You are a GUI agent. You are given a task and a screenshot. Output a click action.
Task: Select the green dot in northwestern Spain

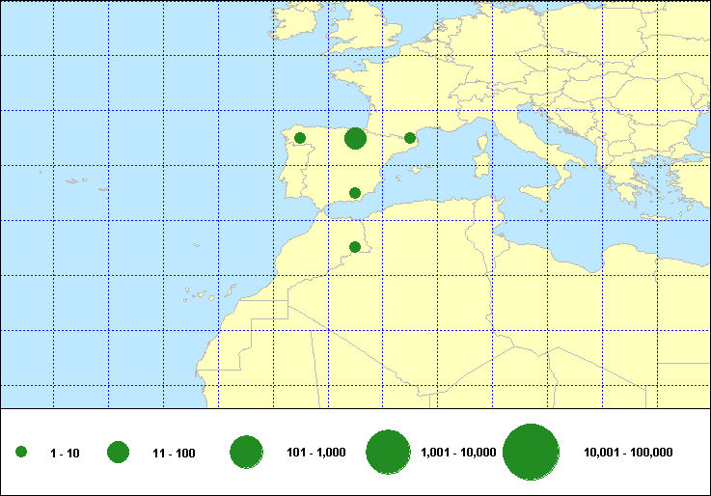300,138
